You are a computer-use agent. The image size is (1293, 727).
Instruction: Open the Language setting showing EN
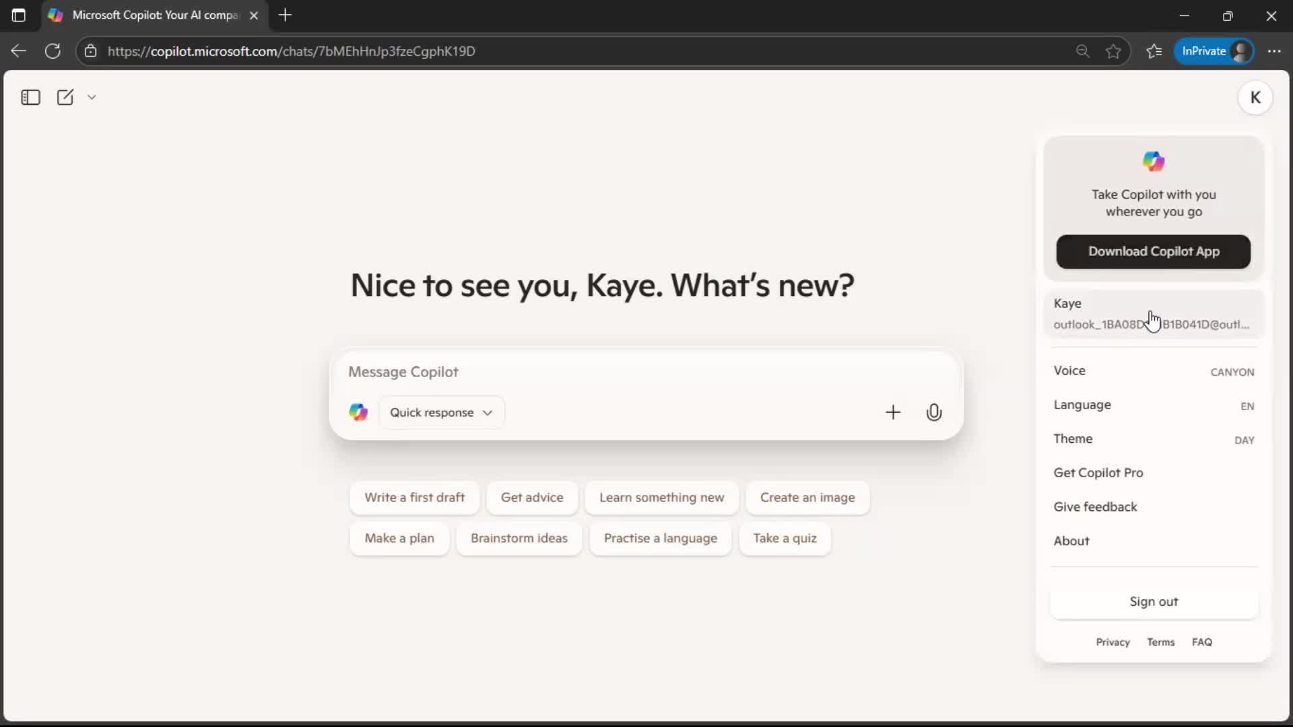[x=1153, y=405]
